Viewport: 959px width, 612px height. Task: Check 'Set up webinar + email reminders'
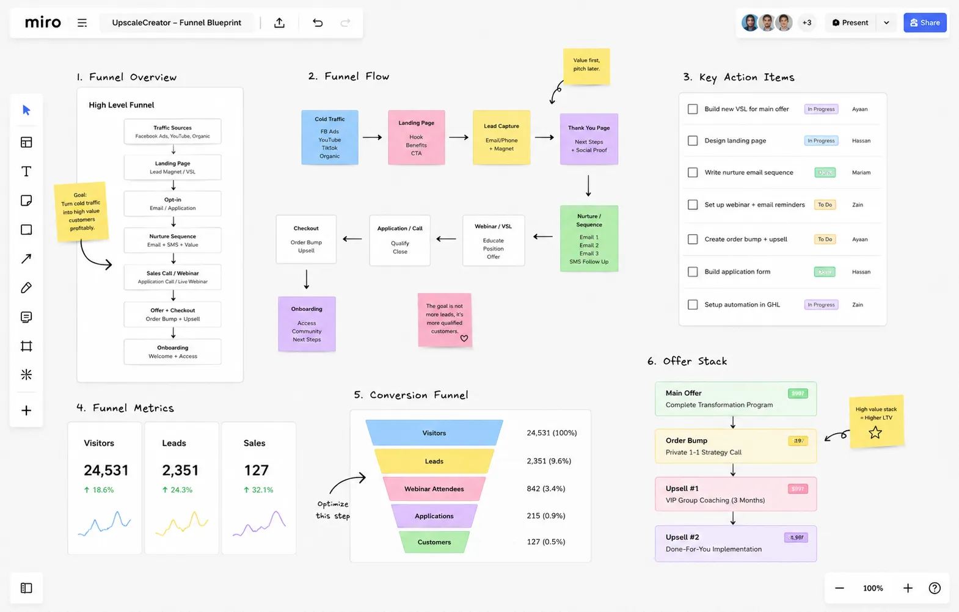coord(693,205)
